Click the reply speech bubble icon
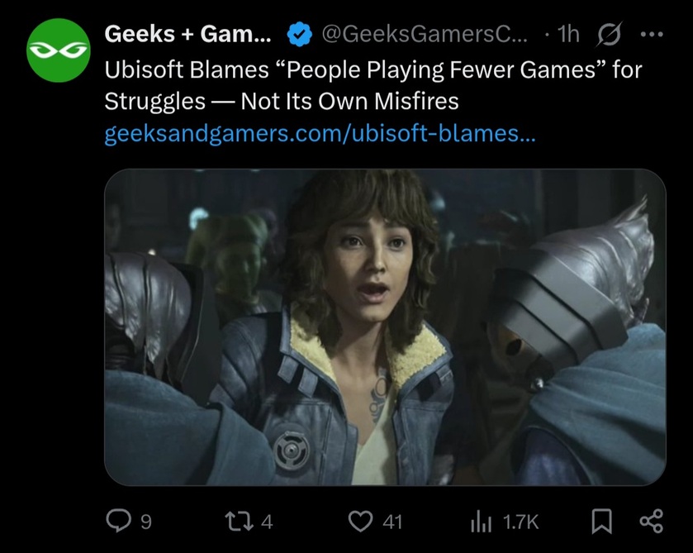The width and height of the screenshot is (693, 553). point(119,521)
